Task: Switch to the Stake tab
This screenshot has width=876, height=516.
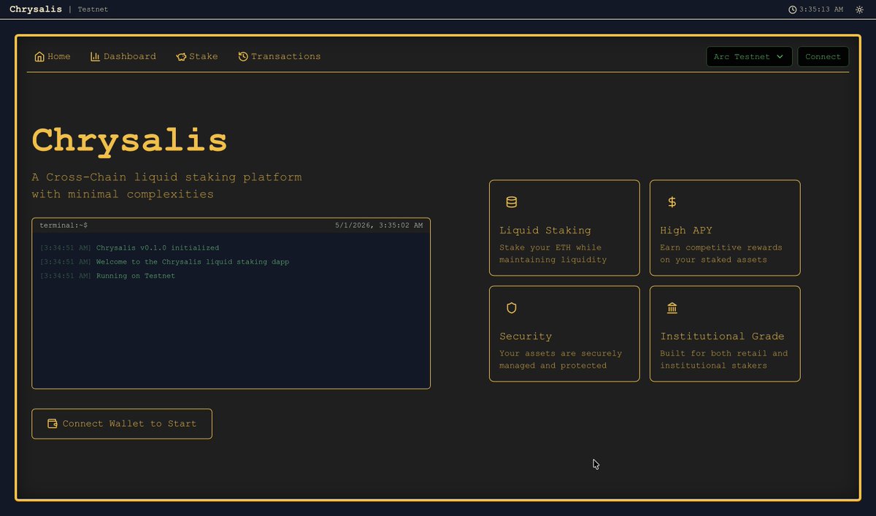Action: (x=197, y=57)
